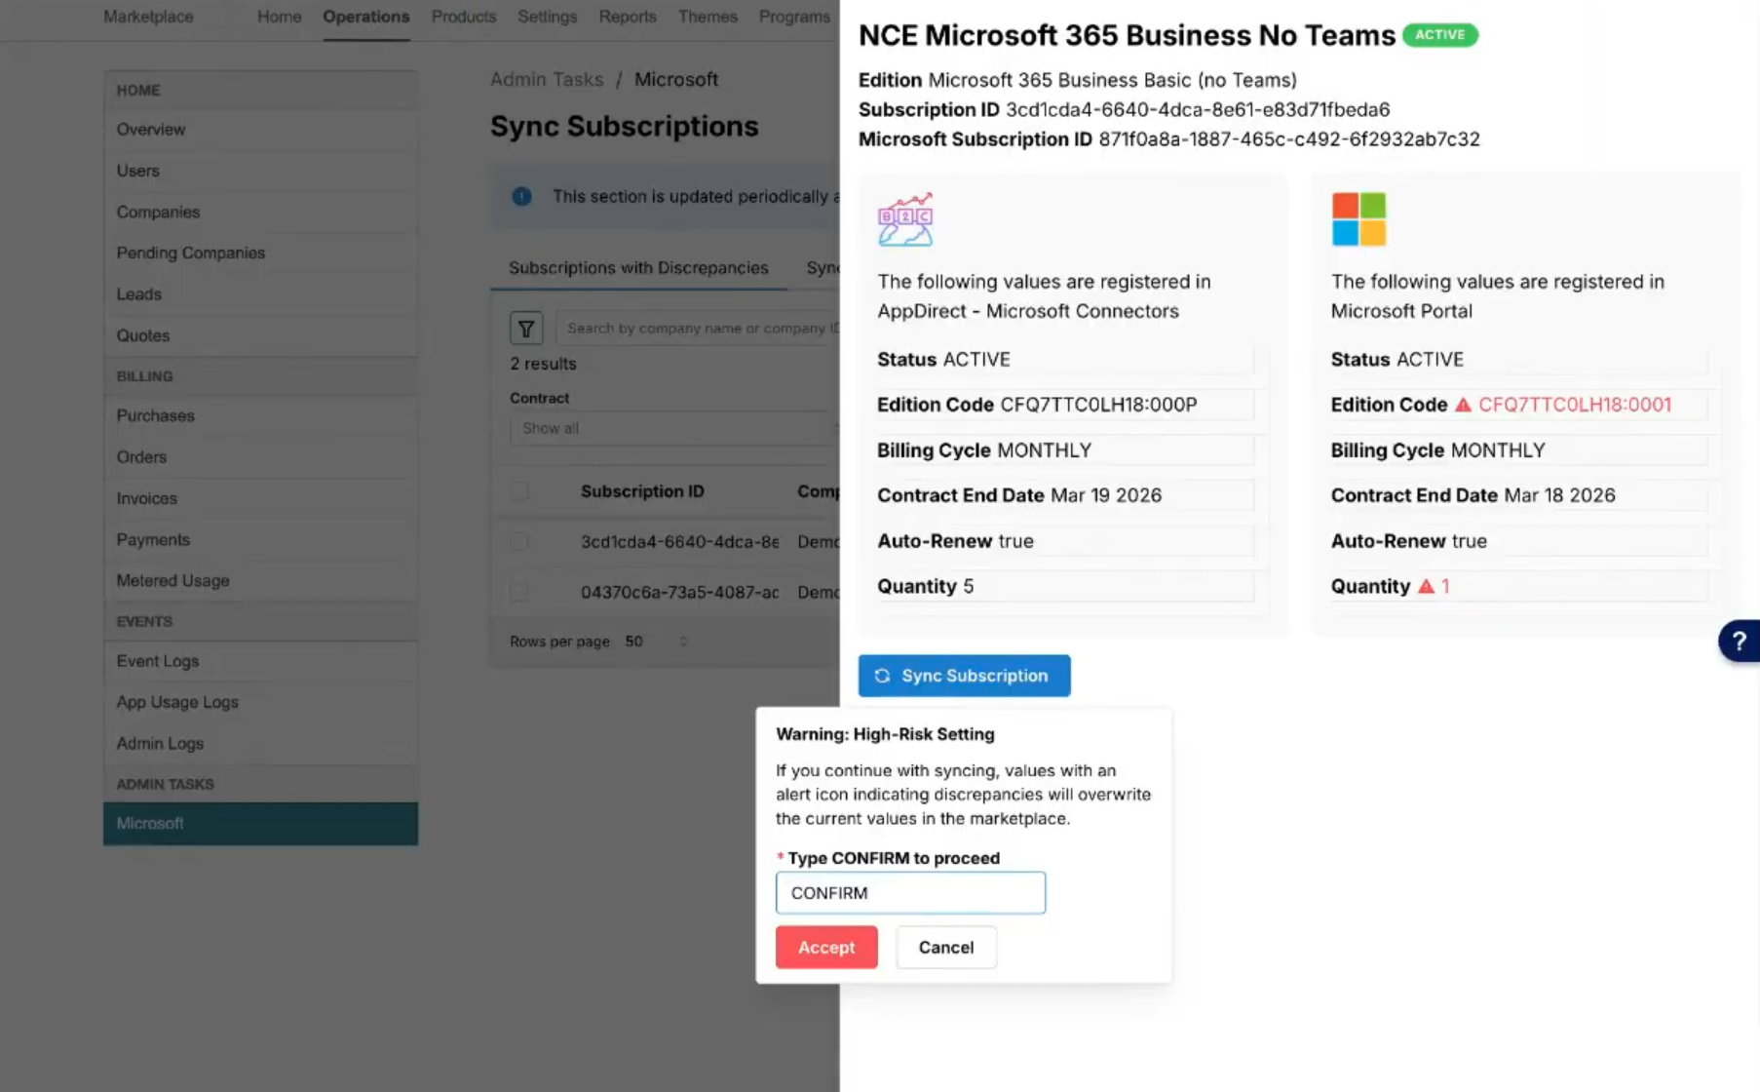The image size is (1760, 1092).
Task: Open Orders in the sidebar
Action: [x=260, y=456]
